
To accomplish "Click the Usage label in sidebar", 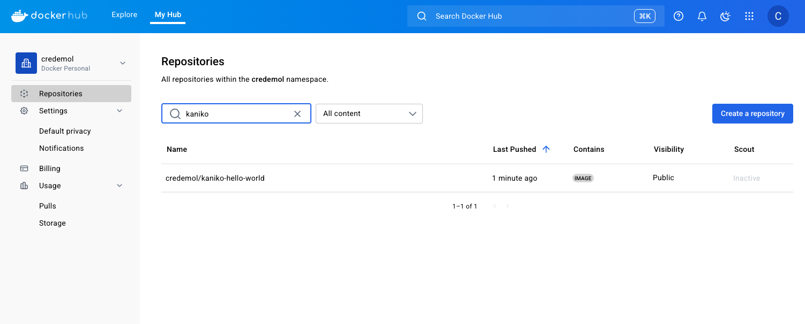I will (x=50, y=186).
